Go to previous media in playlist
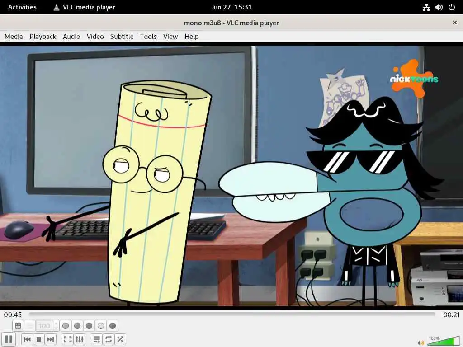 click(27, 339)
